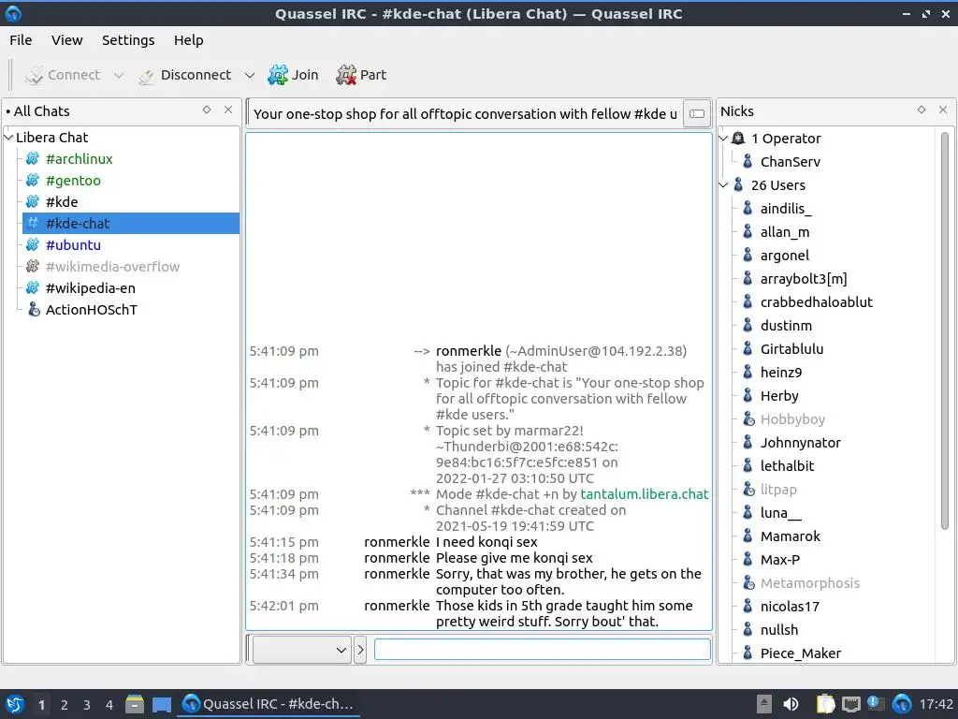Open the View menu
The width and height of the screenshot is (958, 719).
(66, 40)
